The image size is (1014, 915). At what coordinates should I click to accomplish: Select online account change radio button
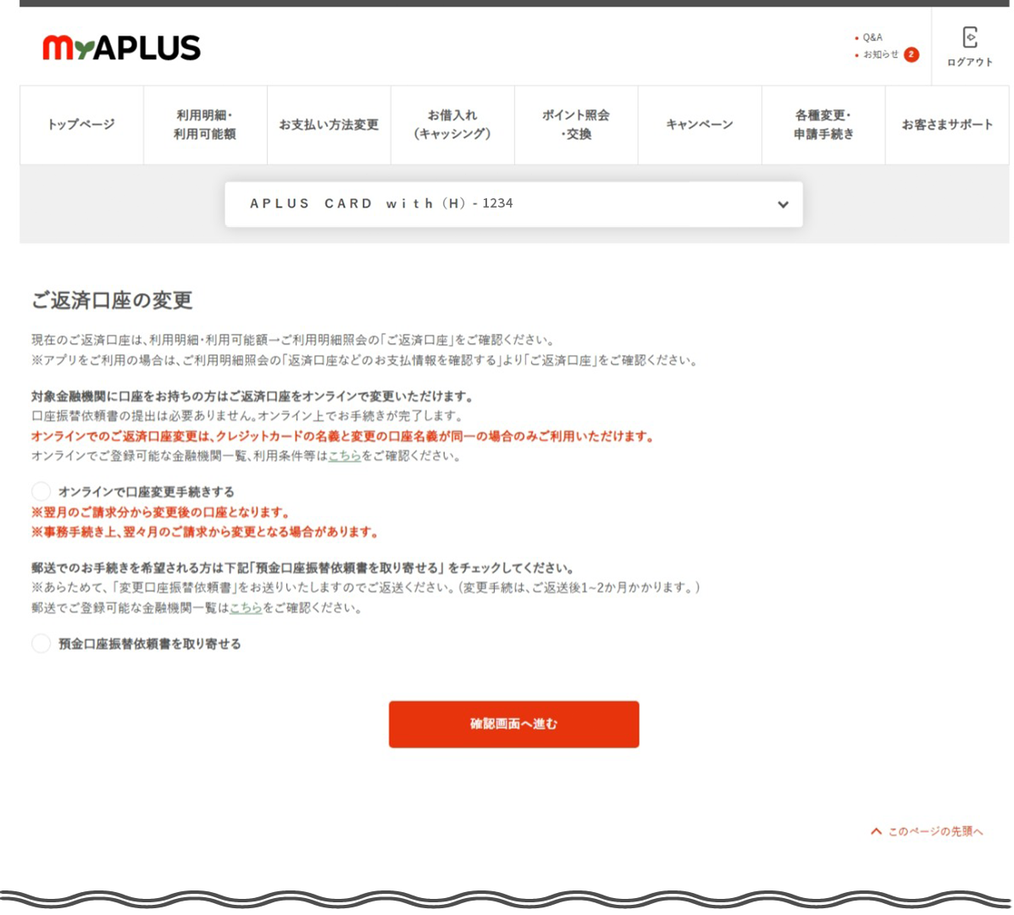coord(41,491)
